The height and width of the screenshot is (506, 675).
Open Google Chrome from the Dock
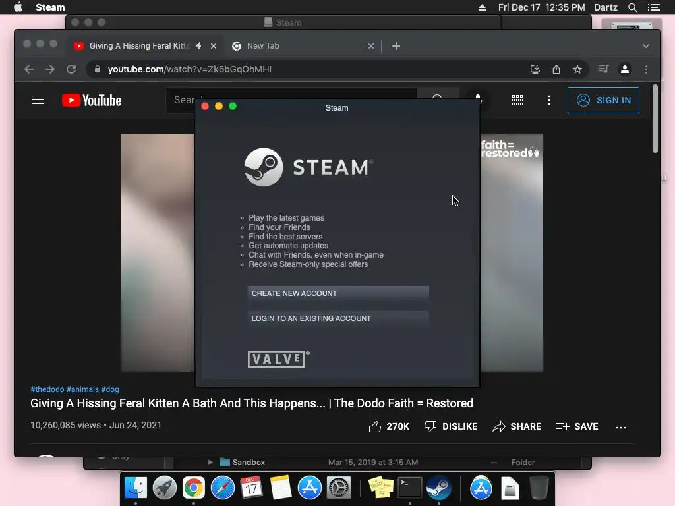194,488
